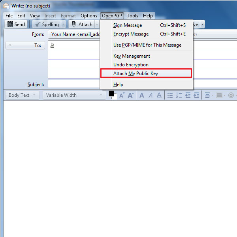Viewport: 237px width, 237px height.
Task: Open the Spelling dropdown arrow
Action: point(64,24)
